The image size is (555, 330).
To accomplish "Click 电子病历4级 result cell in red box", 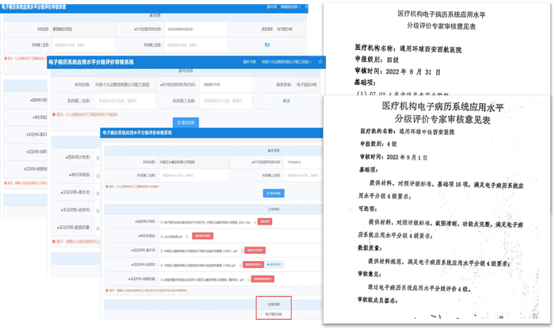I will (274, 314).
